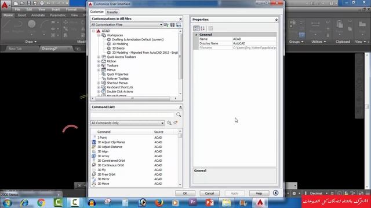Open the Parametric ribbon tab in AutoCAD
371x208 pixels.
tap(58, 15)
